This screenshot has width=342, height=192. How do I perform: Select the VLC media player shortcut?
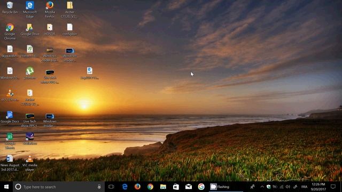(x=30, y=163)
